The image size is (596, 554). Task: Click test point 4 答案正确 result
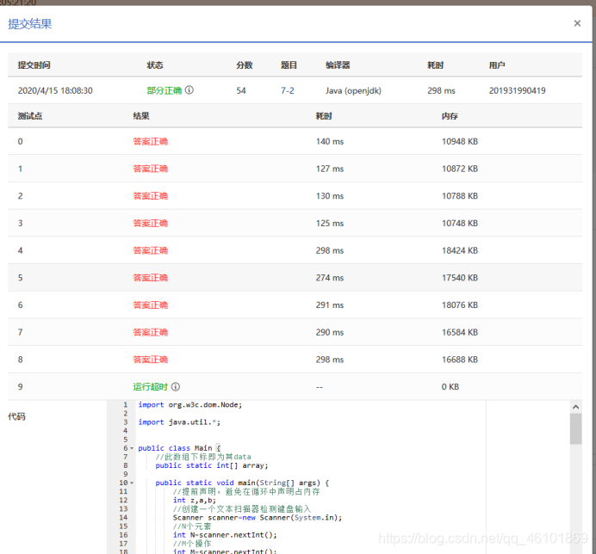pyautogui.click(x=151, y=250)
